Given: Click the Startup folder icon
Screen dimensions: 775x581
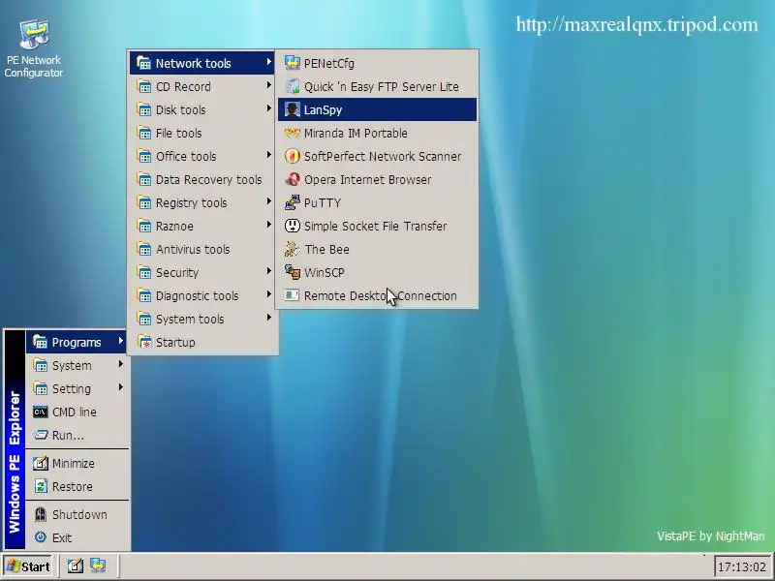Looking at the screenshot, I should [x=144, y=342].
